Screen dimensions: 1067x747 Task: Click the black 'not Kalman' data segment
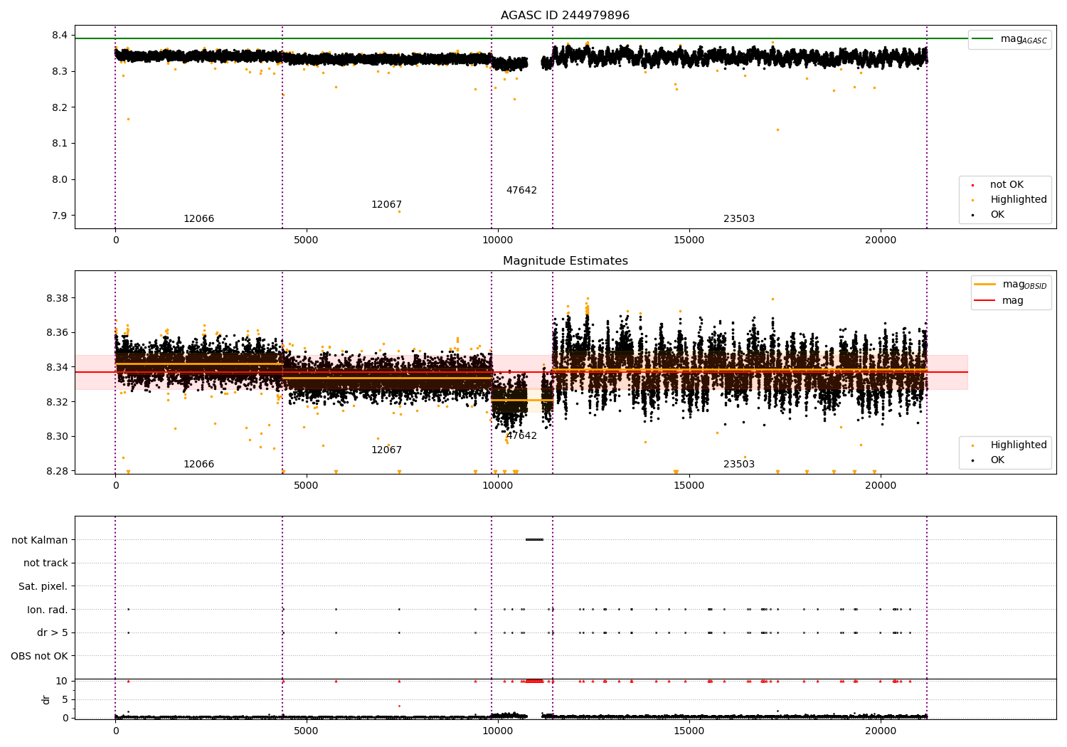click(534, 540)
